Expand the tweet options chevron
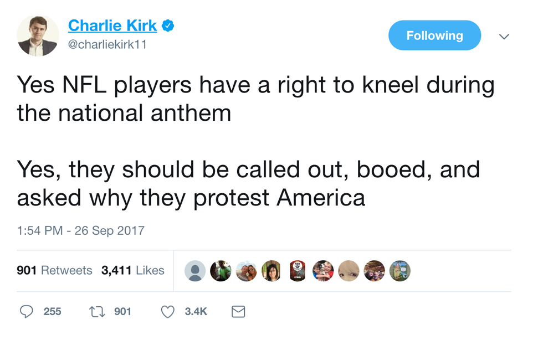 (504, 37)
